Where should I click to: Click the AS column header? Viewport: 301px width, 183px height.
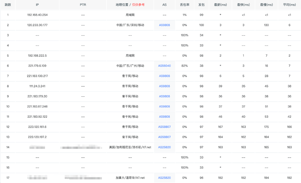[164, 4]
